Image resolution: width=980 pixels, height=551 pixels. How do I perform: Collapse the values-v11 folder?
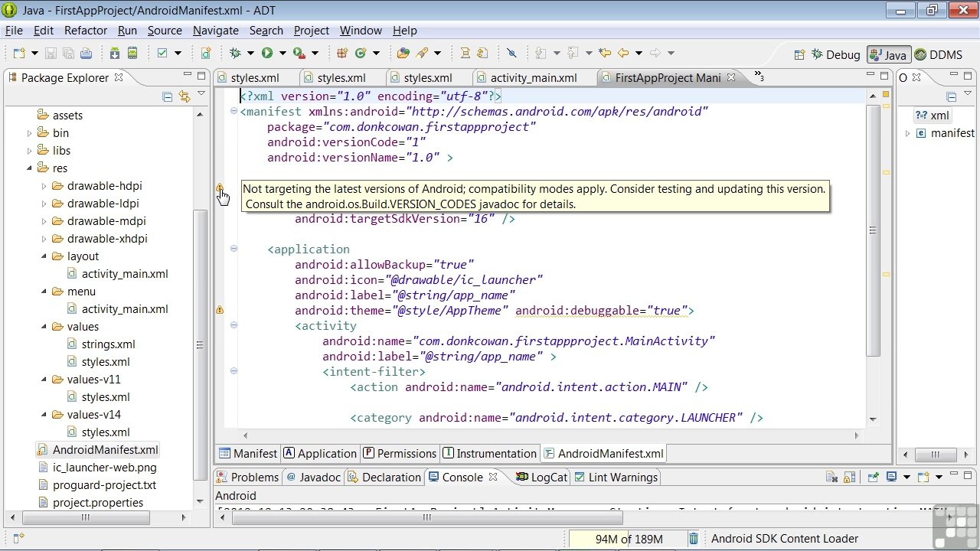44,380
